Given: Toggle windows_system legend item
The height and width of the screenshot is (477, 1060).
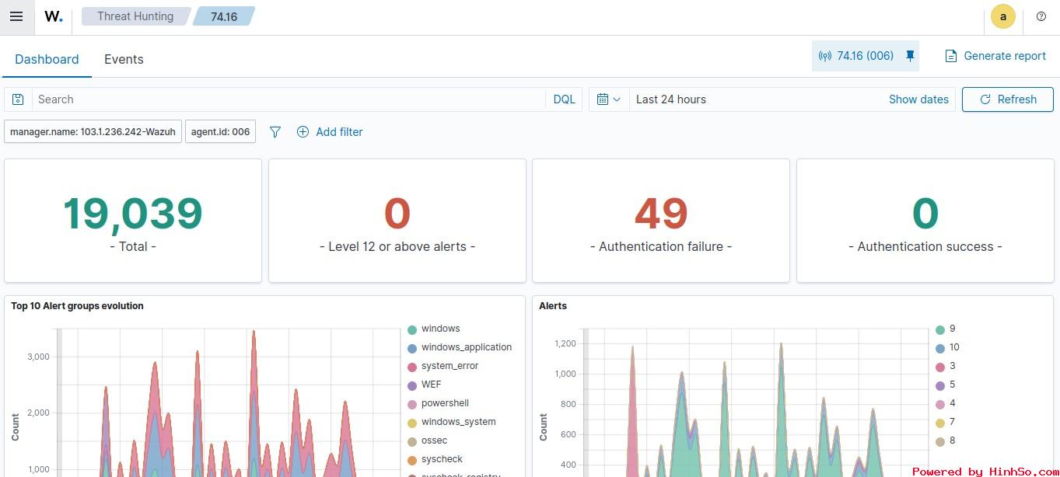Looking at the screenshot, I should coord(452,422).
